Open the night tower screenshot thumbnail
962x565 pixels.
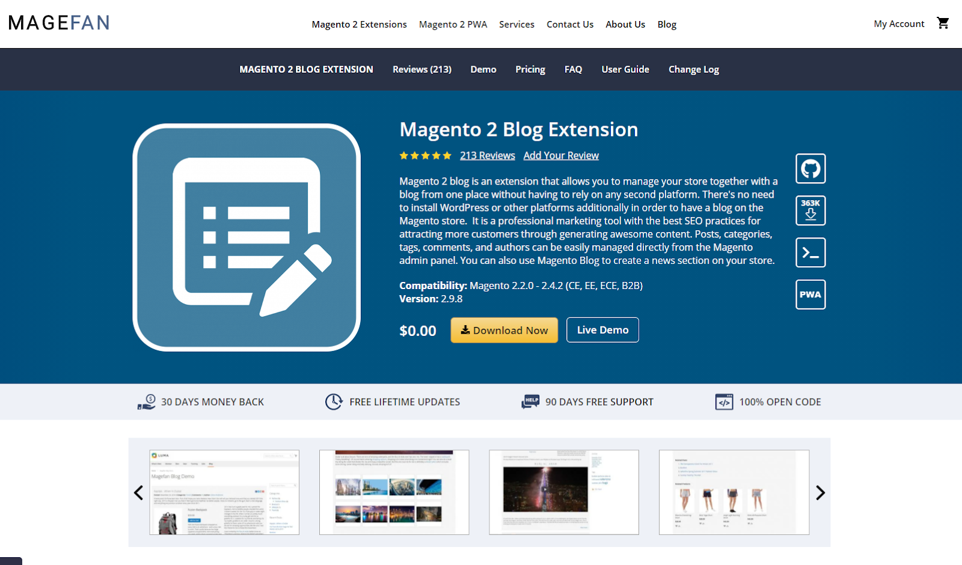point(564,492)
